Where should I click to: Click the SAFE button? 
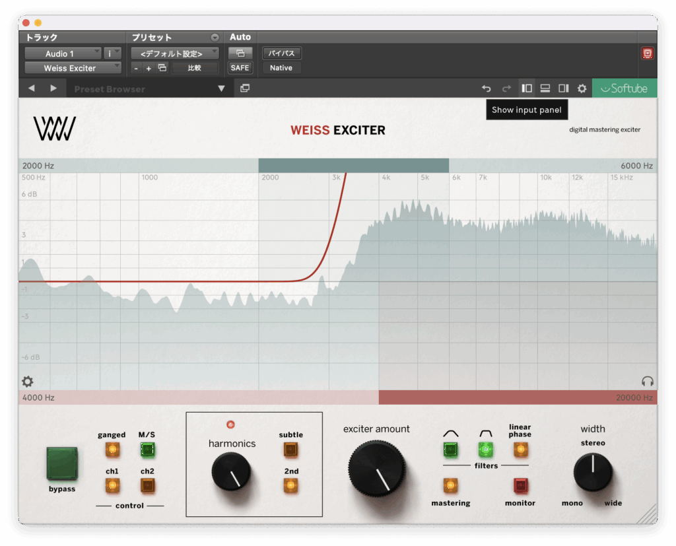coord(240,68)
